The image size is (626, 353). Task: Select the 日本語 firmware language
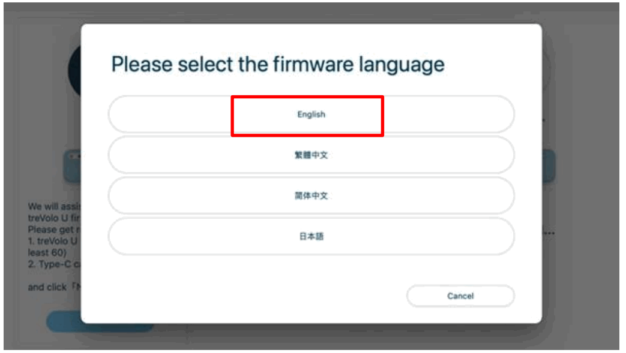[313, 235]
